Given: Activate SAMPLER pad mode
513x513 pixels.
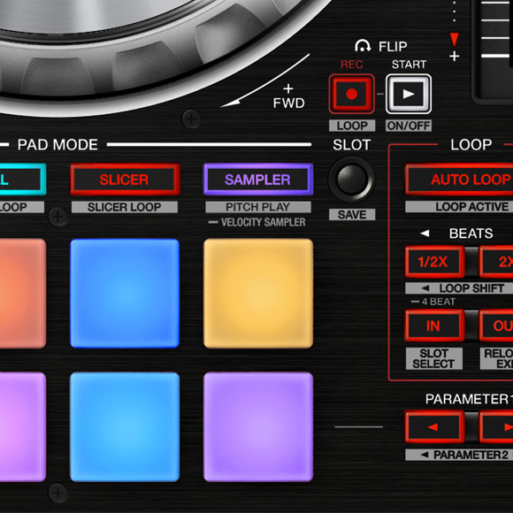Looking at the screenshot, I should tap(258, 180).
